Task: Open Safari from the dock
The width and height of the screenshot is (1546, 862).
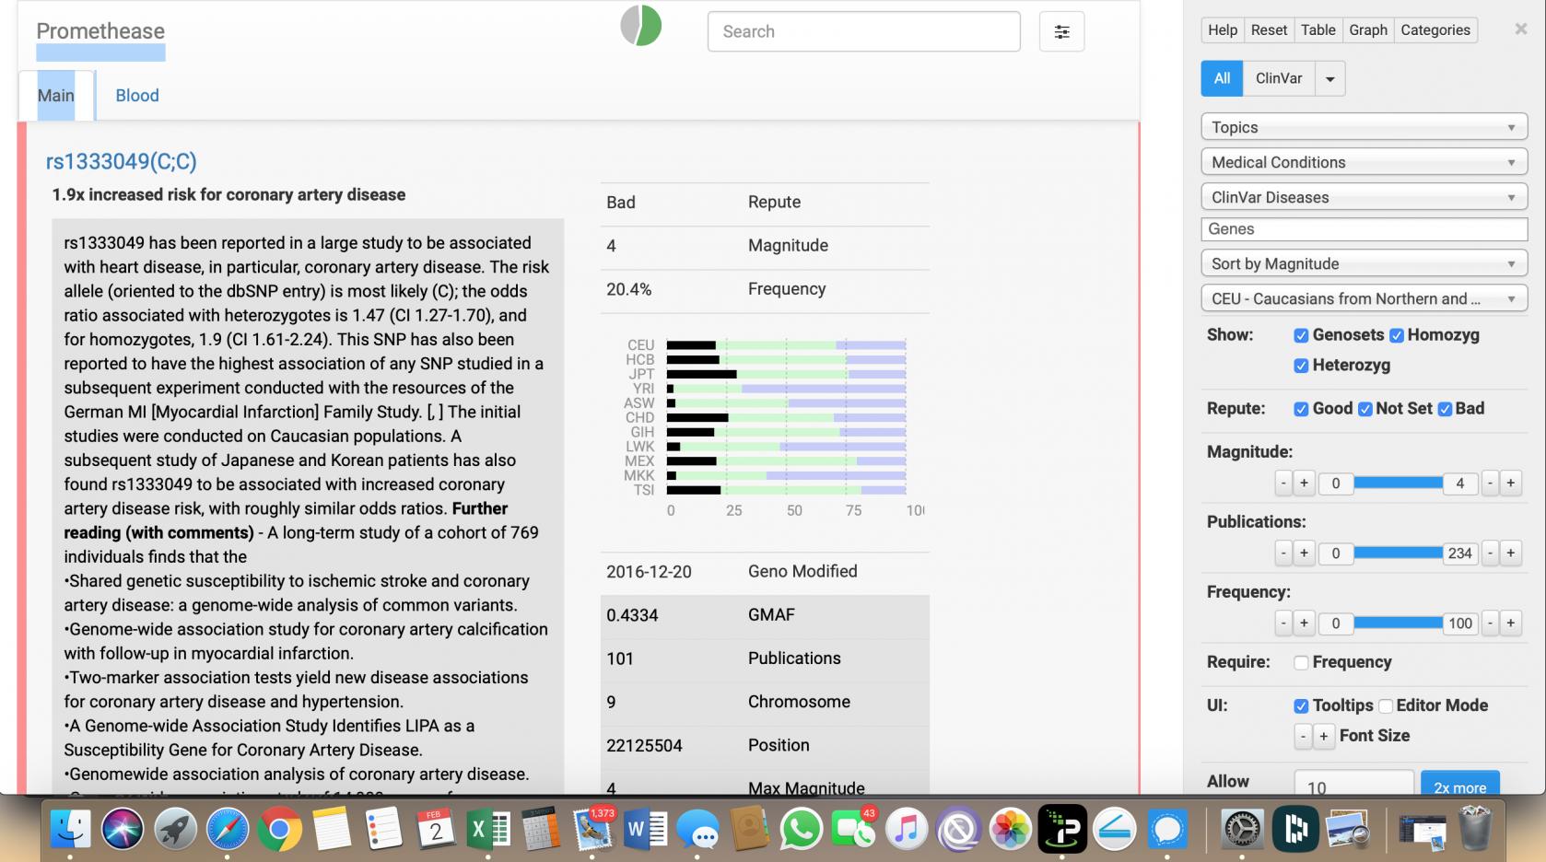Action: tap(228, 830)
